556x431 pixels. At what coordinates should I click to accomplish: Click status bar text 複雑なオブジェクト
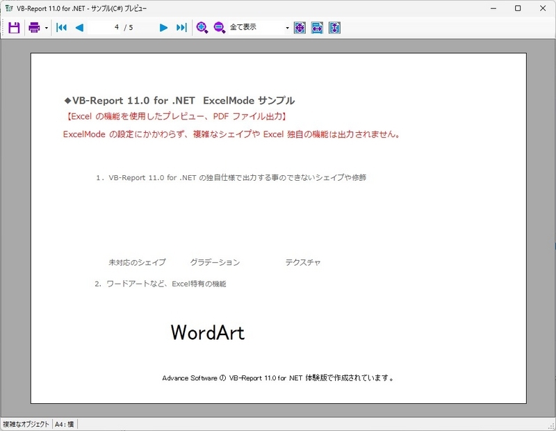[x=26, y=424]
